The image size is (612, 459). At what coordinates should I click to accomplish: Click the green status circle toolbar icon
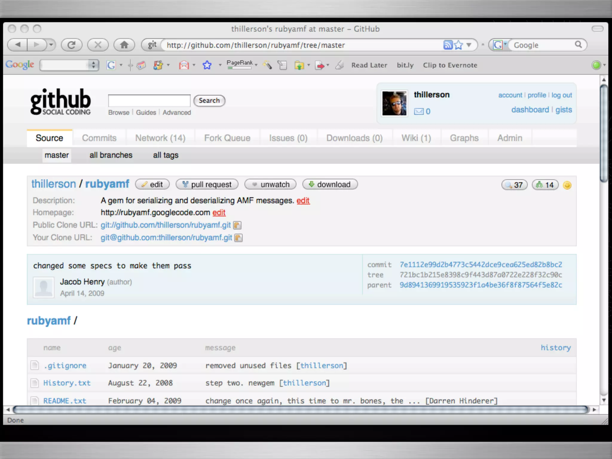point(596,65)
